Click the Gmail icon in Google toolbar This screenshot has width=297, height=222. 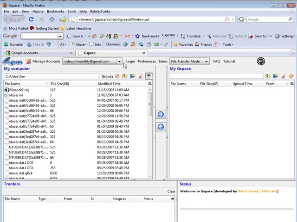coord(127,36)
